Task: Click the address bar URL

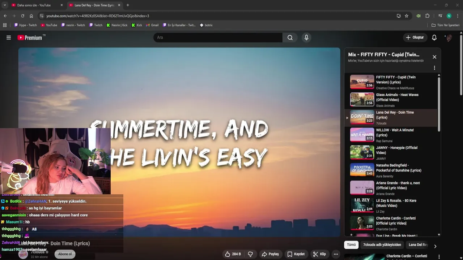Action: (98, 16)
